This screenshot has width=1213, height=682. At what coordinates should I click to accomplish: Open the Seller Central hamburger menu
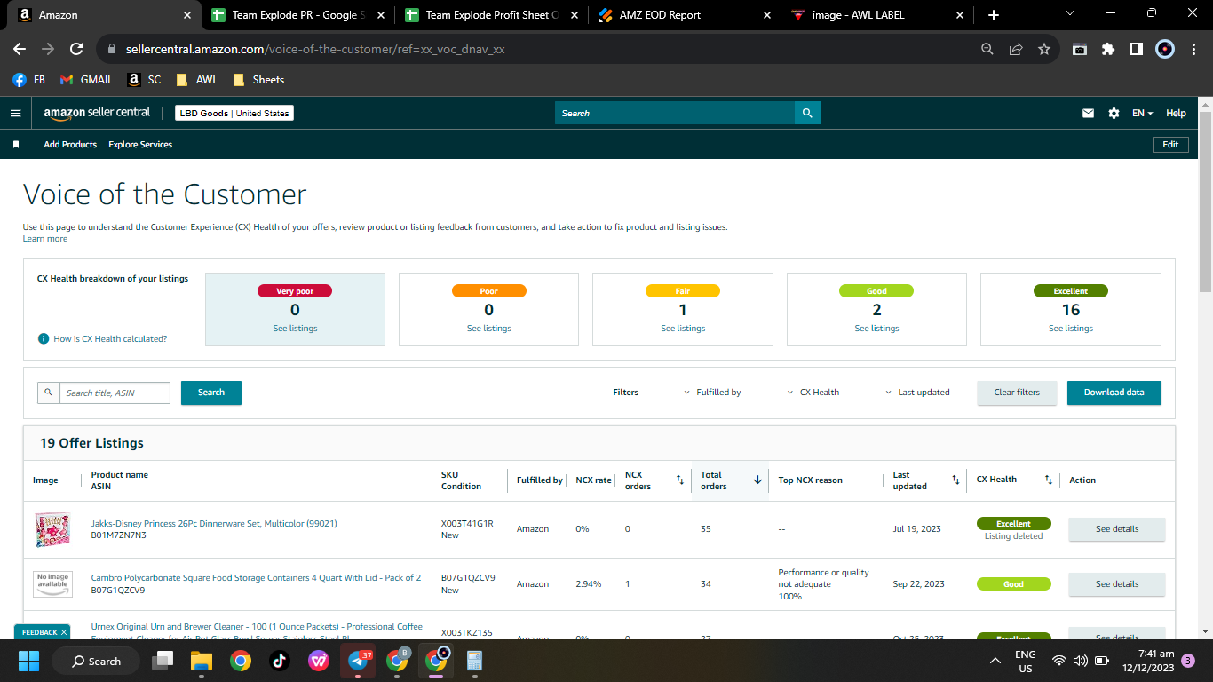click(x=15, y=113)
